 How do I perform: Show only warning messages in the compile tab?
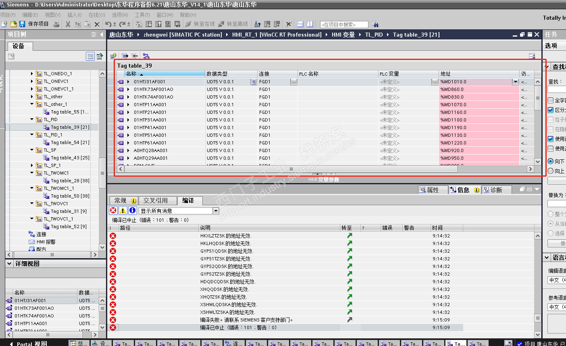click(x=123, y=210)
